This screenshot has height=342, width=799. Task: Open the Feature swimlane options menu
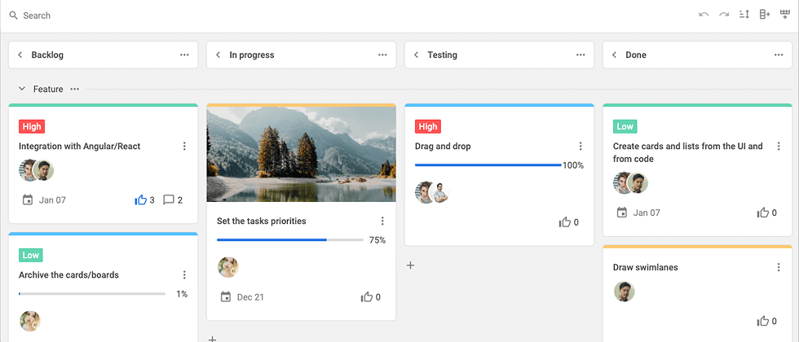(x=75, y=89)
